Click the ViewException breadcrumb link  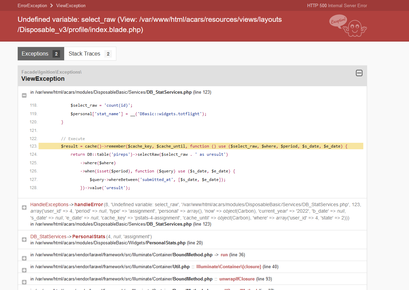pyautogui.click(x=71, y=5)
